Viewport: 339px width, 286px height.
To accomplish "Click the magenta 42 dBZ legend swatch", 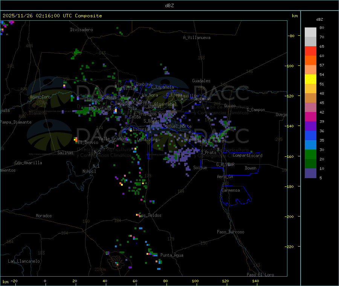I will [x=310, y=117].
